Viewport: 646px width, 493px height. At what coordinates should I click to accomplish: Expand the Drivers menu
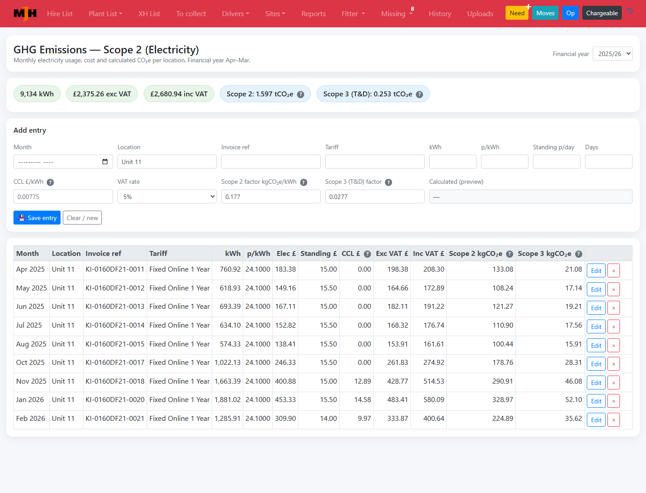[236, 14]
